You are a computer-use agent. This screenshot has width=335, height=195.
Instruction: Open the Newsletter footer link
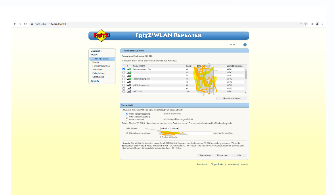click(x=233, y=165)
